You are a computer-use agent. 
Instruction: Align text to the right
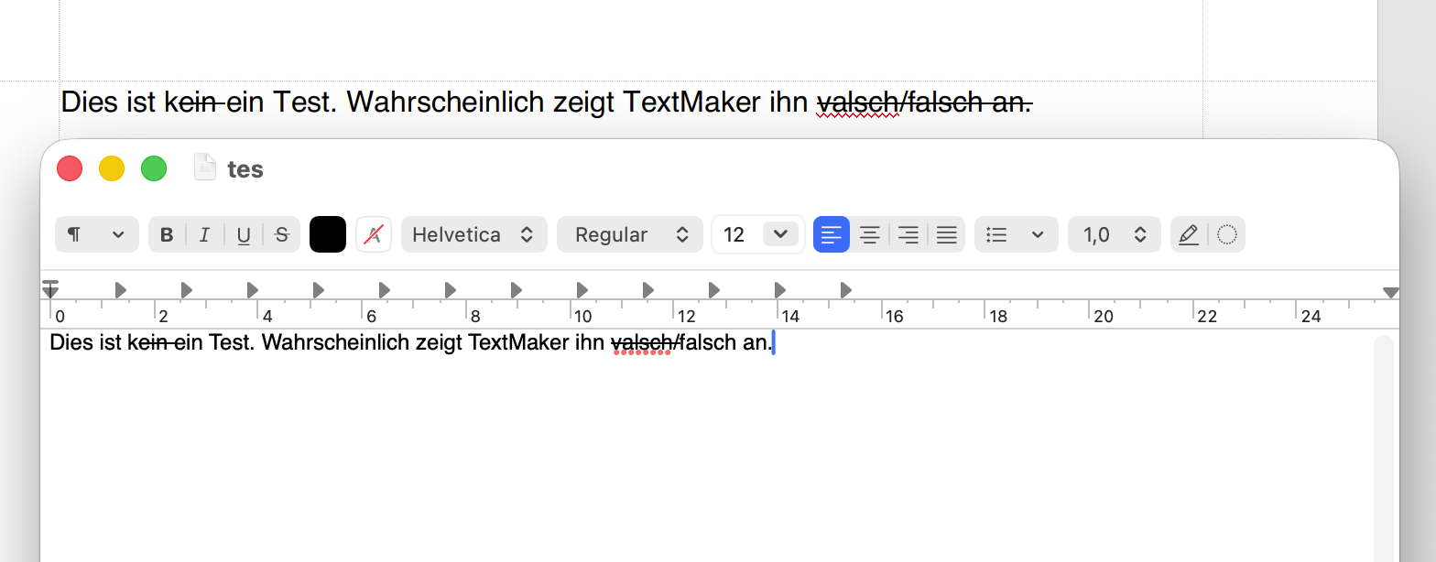pos(908,235)
